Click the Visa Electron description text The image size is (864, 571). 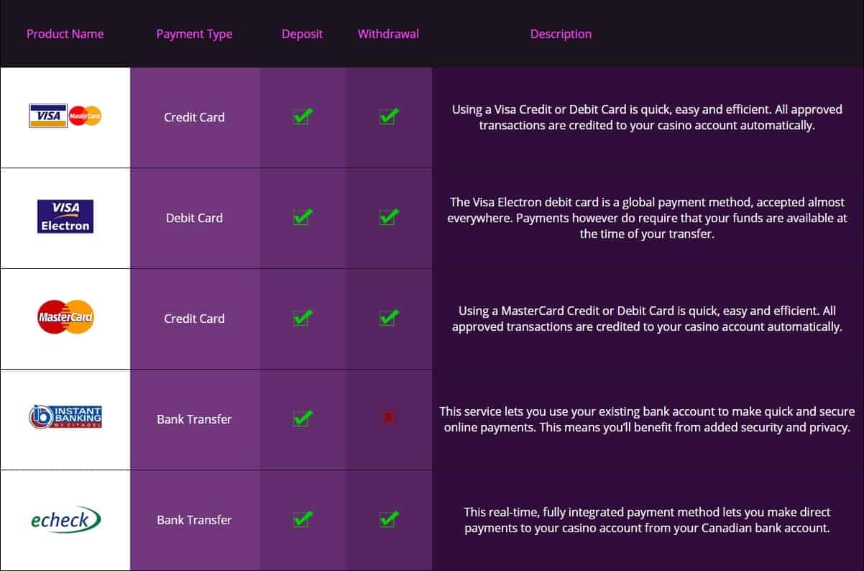pyautogui.click(x=647, y=218)
